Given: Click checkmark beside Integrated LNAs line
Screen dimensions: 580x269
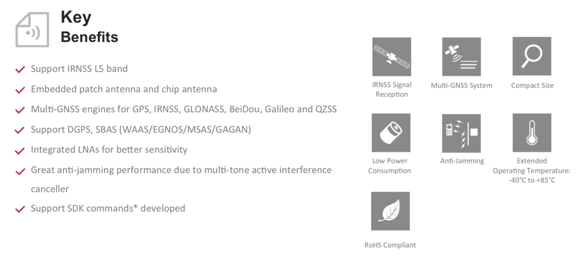Looking at the screenshot, I should click(x=20, y=151).
